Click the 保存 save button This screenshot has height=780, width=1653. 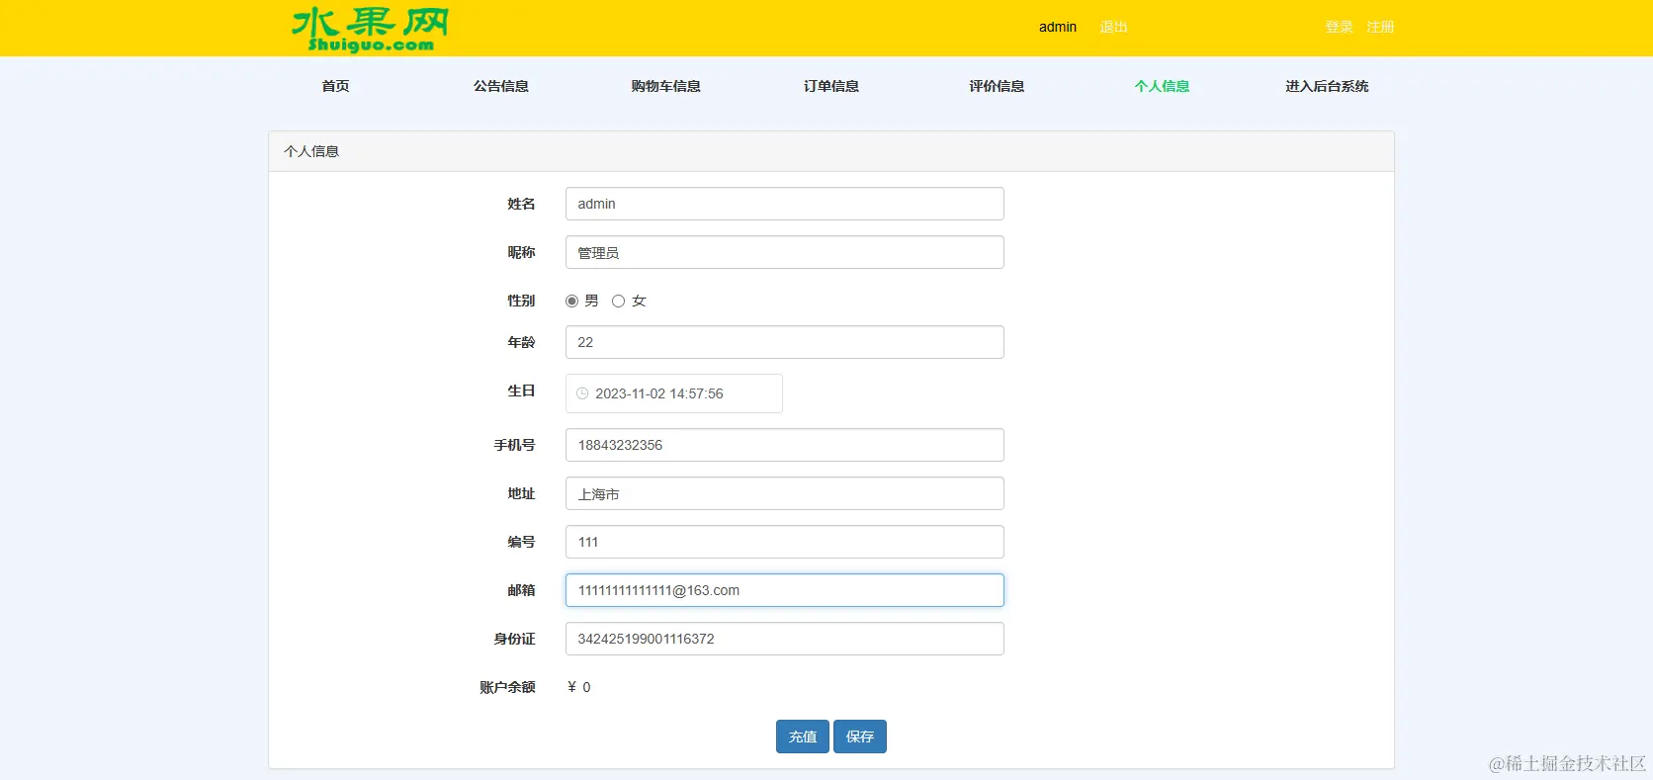pos(860,737)
